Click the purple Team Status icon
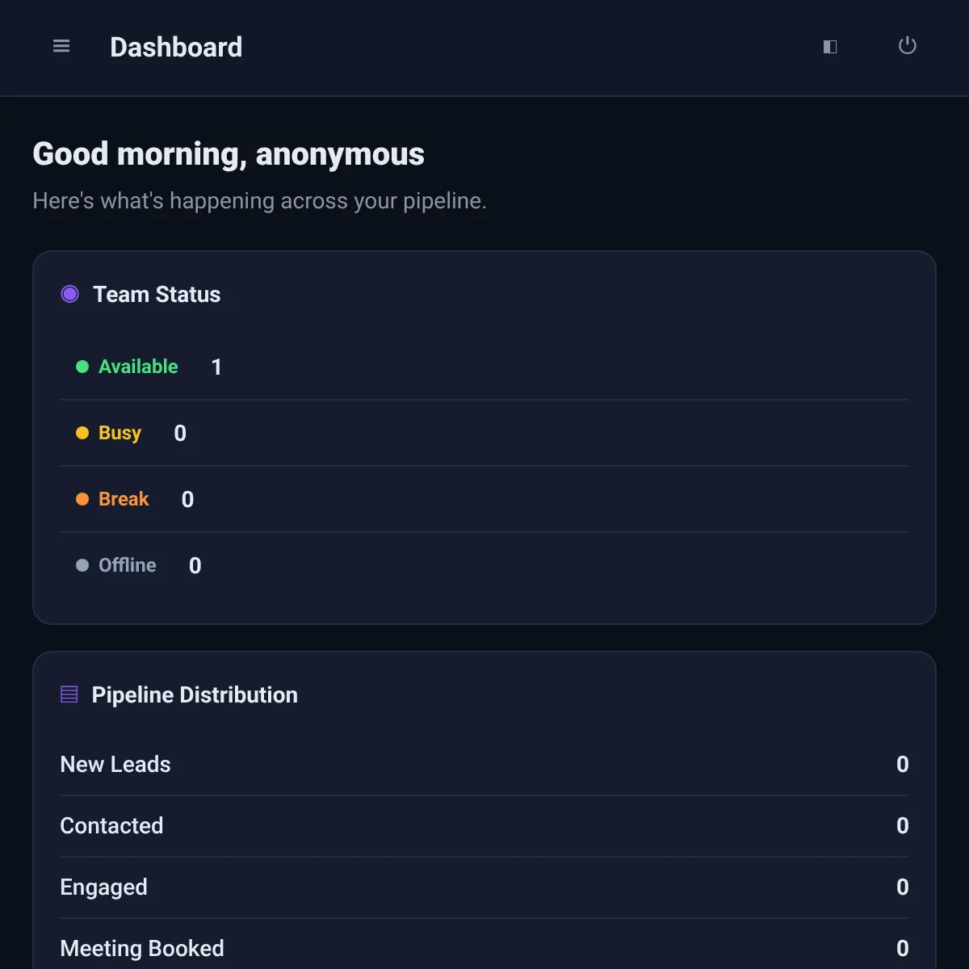The height and width of the screenshot is (969, 969). click(x=70, y=294)
